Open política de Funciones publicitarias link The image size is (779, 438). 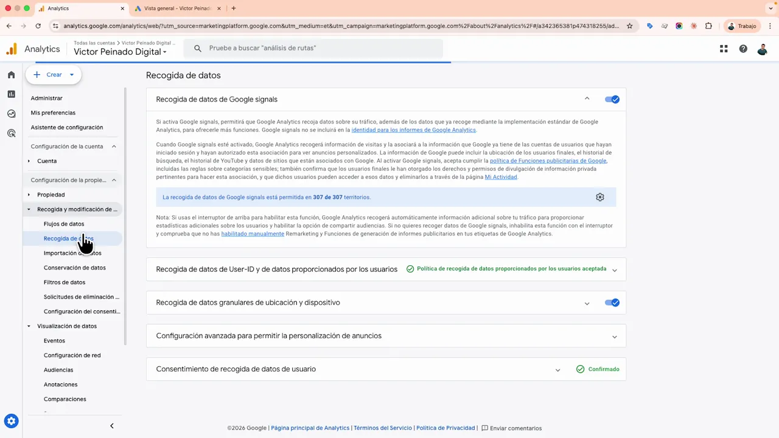pos(548,161)
